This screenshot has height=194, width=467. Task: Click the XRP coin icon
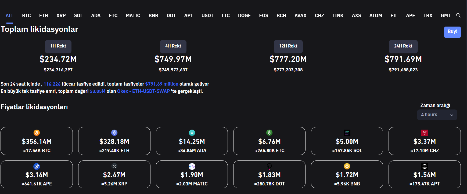point(114,166)
